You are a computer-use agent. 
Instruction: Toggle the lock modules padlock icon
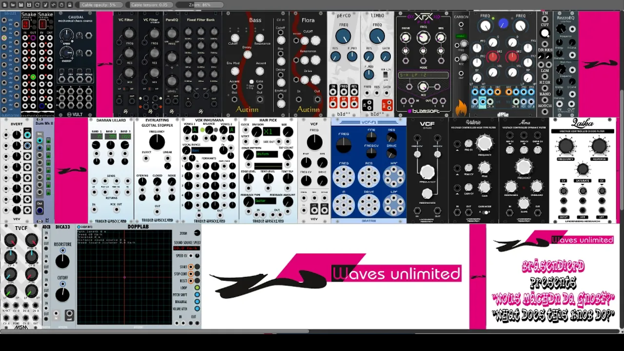pyautogui.click(x=70, y=4)
